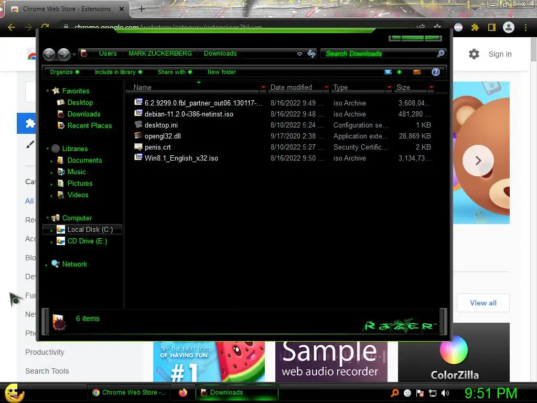Open the change view icon in toolbar

coord(388,72)
